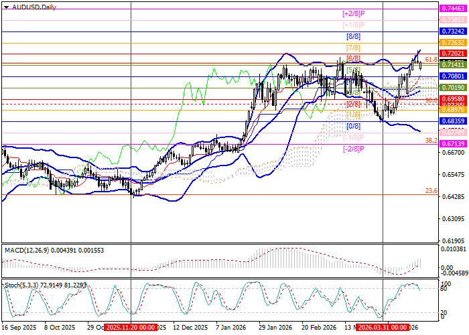The width and height of the screenshot is (469, 335).
Task: Select the [8/8] Murrey level label
Action: click(x=353, y=36)
